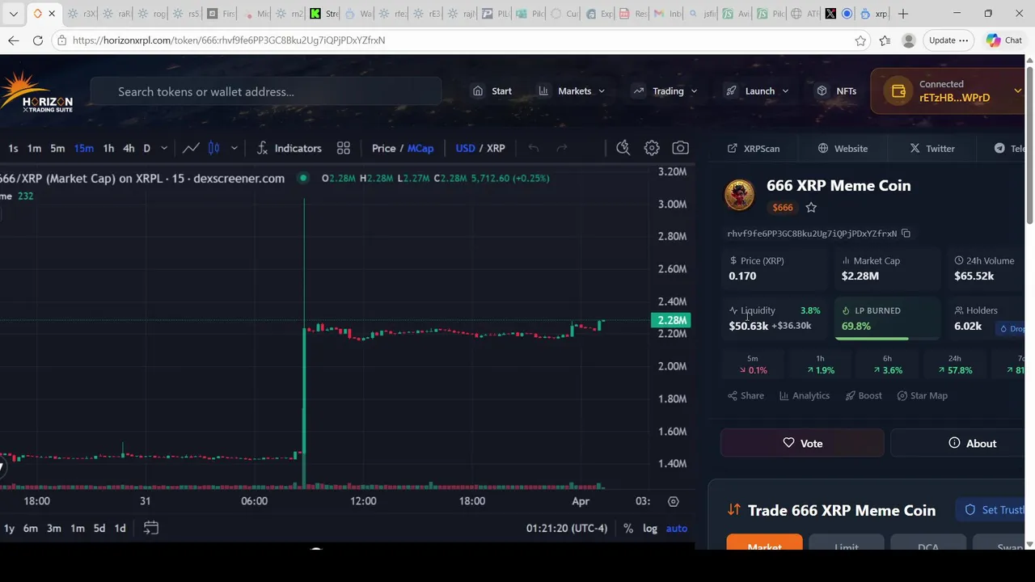Click the favorites list icon in address bar
This screenshot has width=1035, height=582.
[x=885, y=40]
